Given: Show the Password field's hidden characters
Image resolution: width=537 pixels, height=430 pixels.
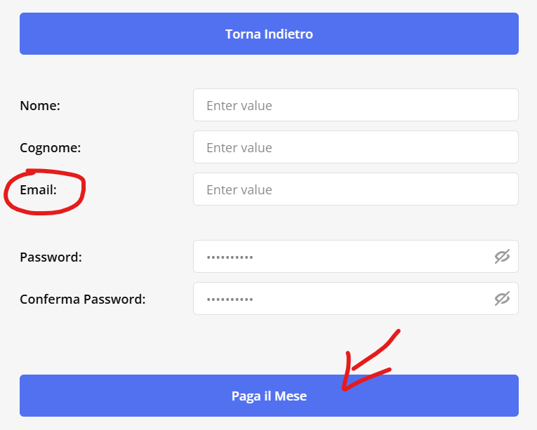Looking at the screenshot, I should pyautogui.click(x=502, y=257).
